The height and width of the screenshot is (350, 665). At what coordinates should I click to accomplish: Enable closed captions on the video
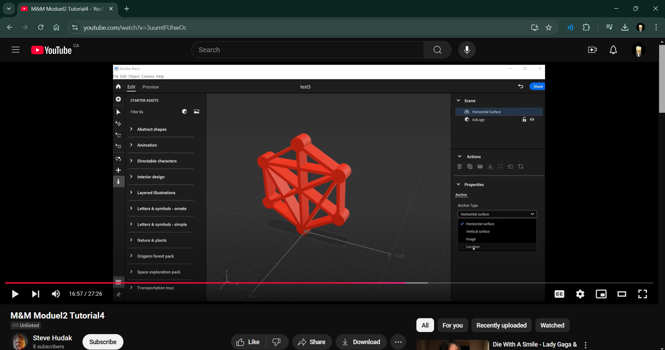(x=559, y=294)
